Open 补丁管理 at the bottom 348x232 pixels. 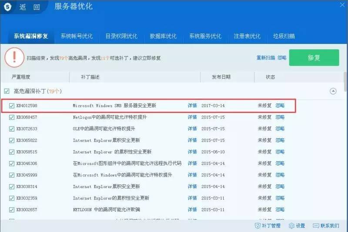[268, 226]
